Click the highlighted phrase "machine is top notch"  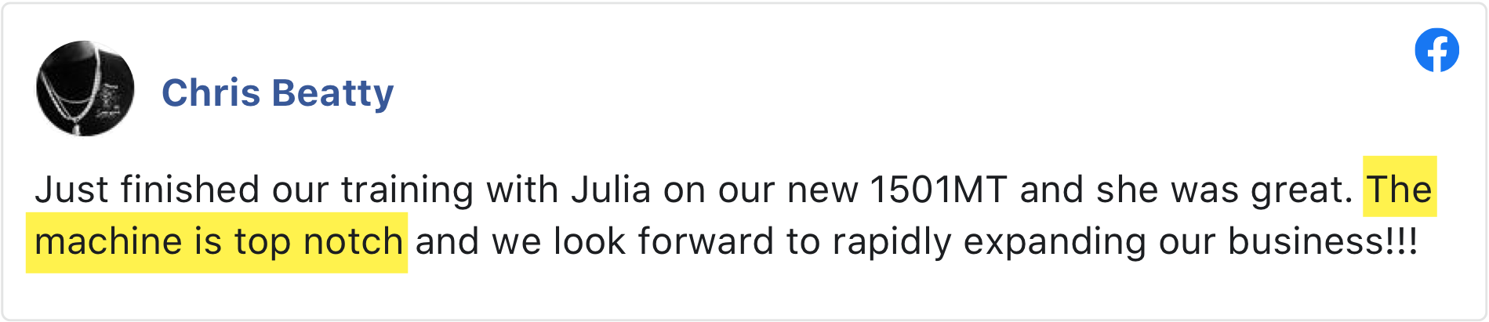coord(219,241)
